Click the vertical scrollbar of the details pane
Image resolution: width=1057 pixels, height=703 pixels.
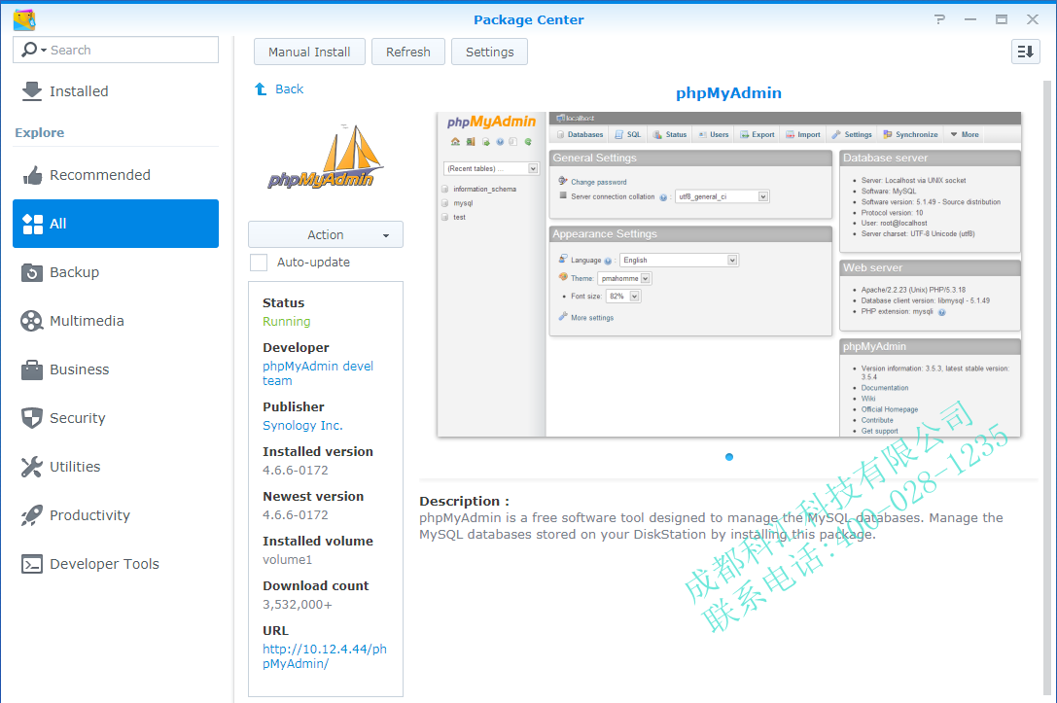pyautogui.click(x=1047, y=388)
